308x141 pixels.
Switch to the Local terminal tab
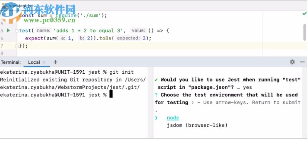pos(34,62)
